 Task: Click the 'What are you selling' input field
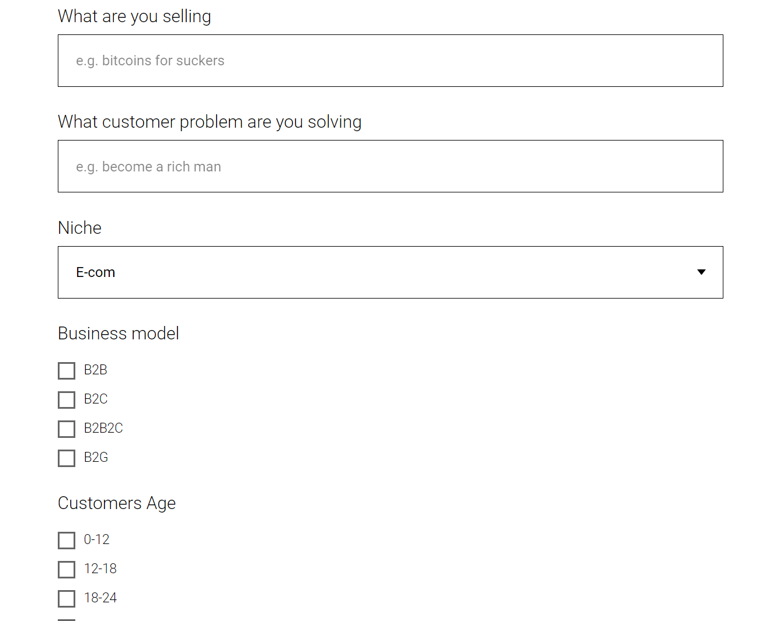(390, 61)
